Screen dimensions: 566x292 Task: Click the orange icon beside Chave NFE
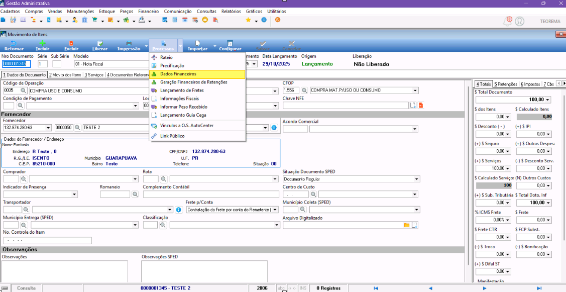pyautogui.click(x=420, y=106)
